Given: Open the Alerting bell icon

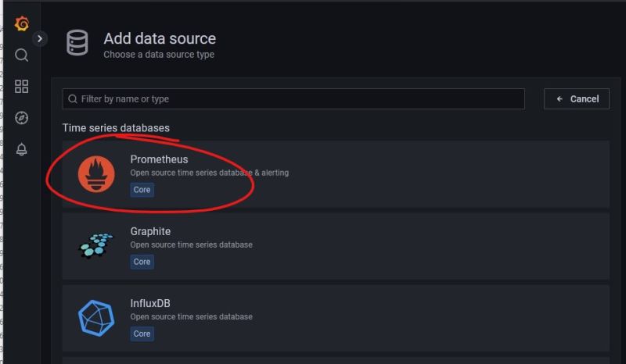Looking at the screenshot, I should 22,149.
